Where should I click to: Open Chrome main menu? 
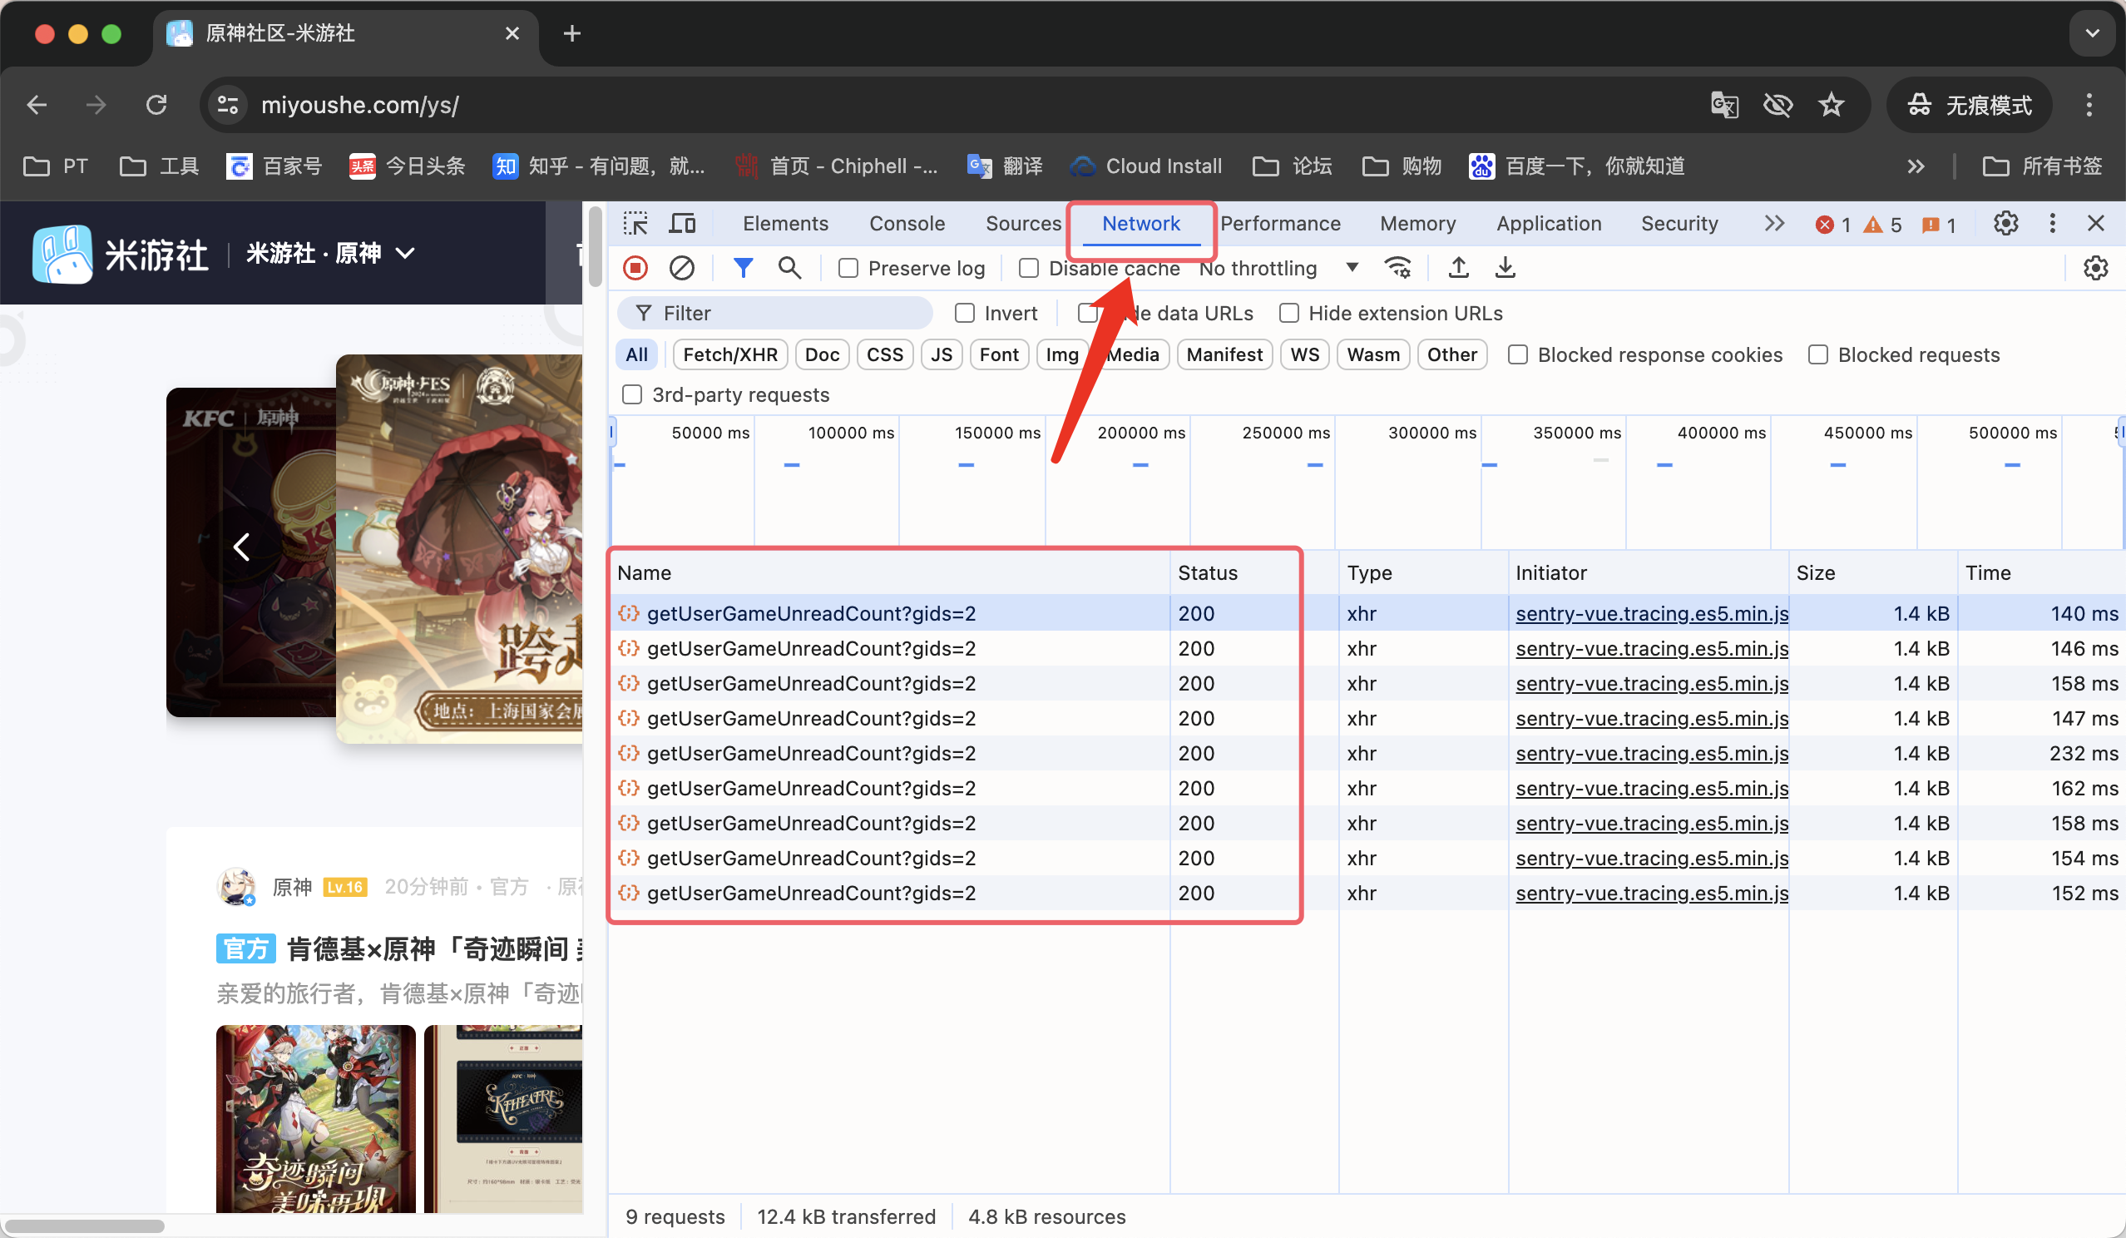tap(2089, 105)
